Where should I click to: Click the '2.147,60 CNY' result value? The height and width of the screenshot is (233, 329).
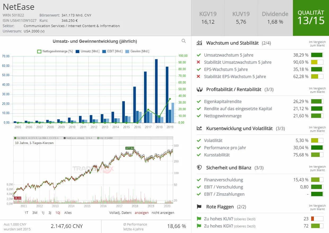tap(67, 226)
